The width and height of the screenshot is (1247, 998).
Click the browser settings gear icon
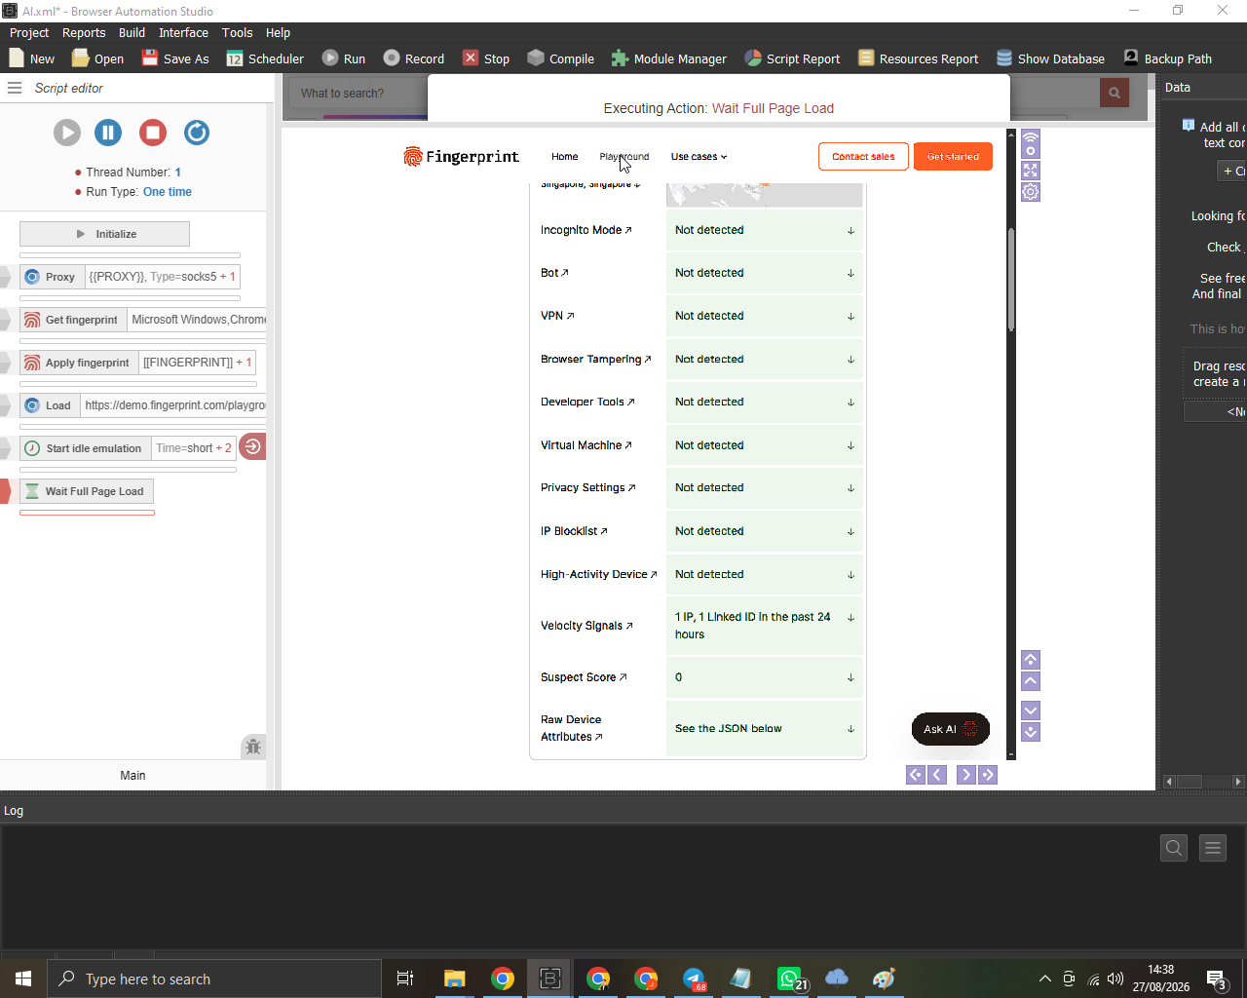click(x=1030, y=192)
